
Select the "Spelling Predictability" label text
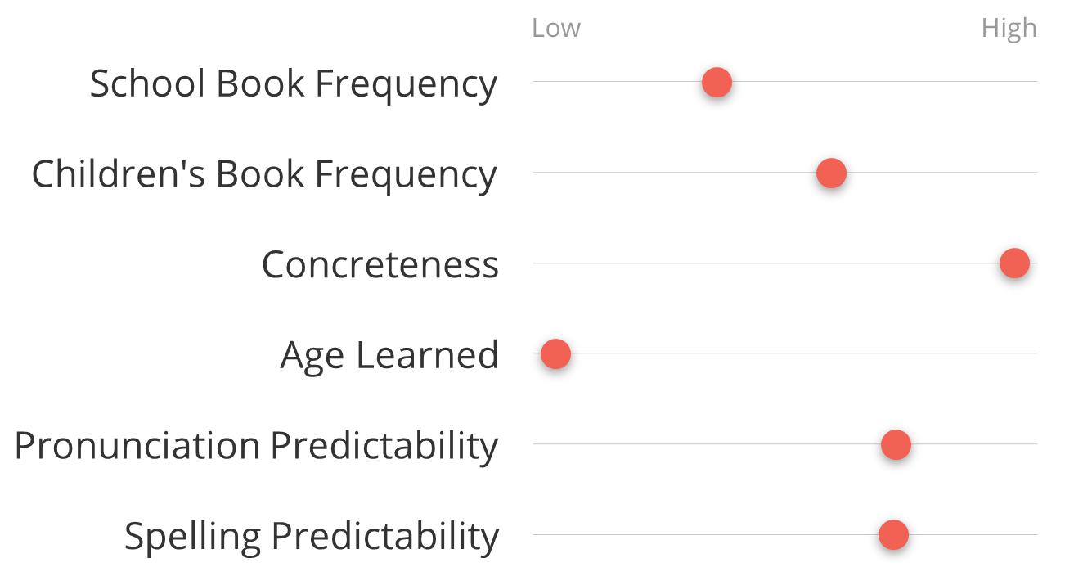[x=311, y=537]
